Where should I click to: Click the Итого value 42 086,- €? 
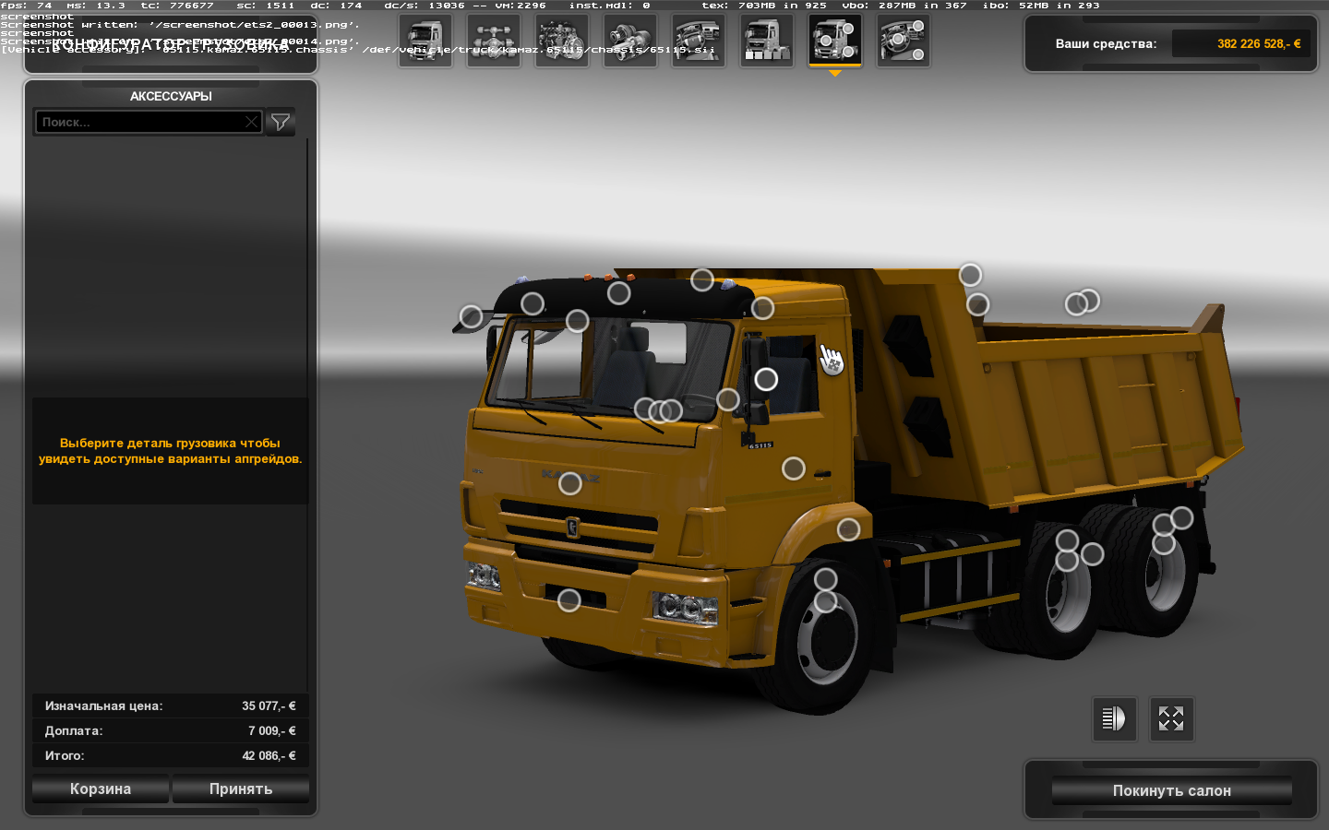269,755
